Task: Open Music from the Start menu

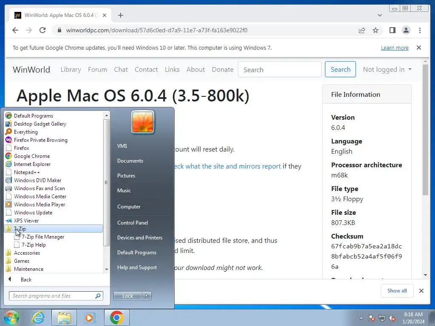Action: [124, 191]
